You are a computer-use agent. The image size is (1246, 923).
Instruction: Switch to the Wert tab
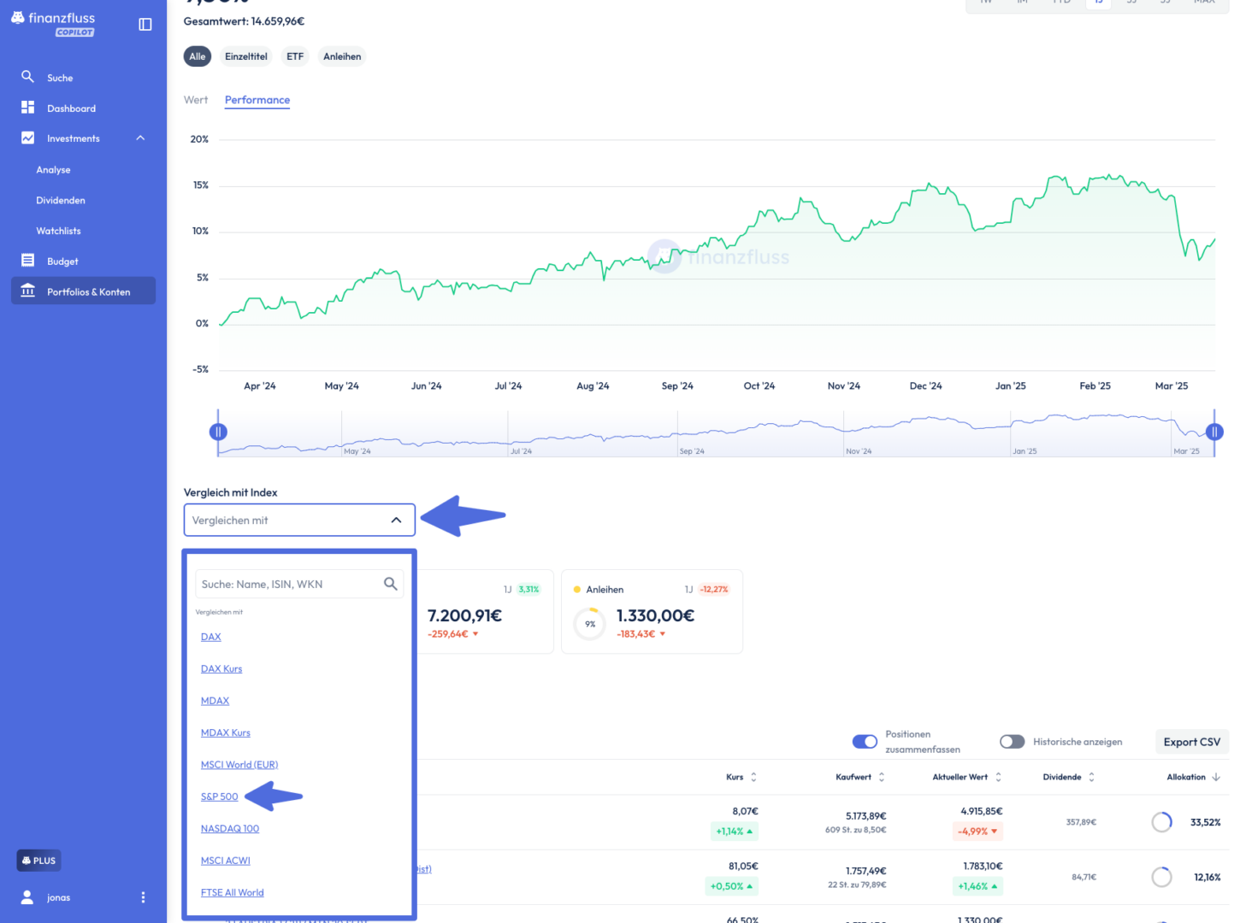pos(196,100)
